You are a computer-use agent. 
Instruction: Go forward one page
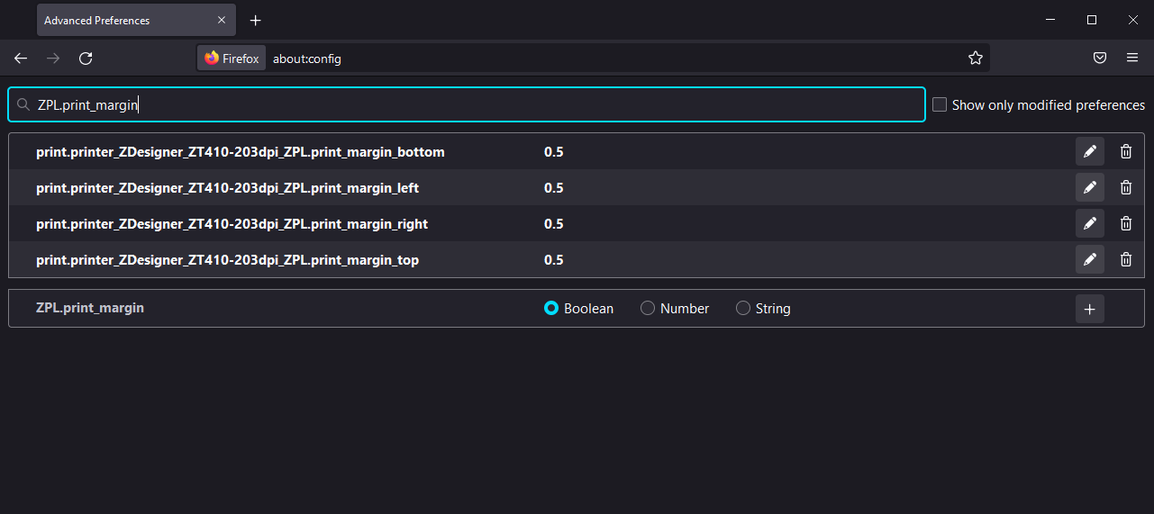point(53,59)
